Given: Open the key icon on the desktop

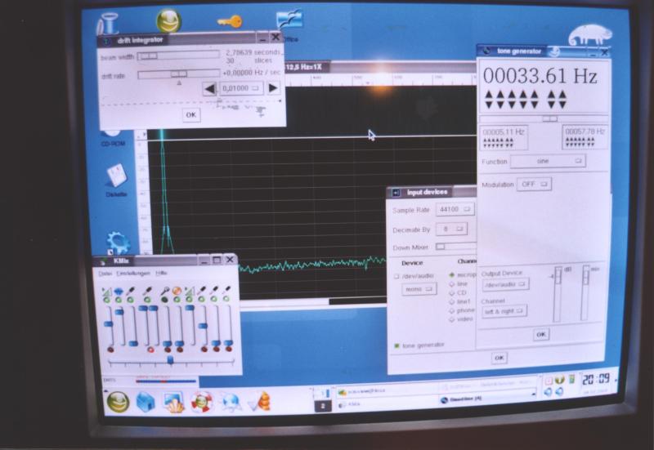Looking at the screenshot, I should pyautogui.click(x=230, y=22).
